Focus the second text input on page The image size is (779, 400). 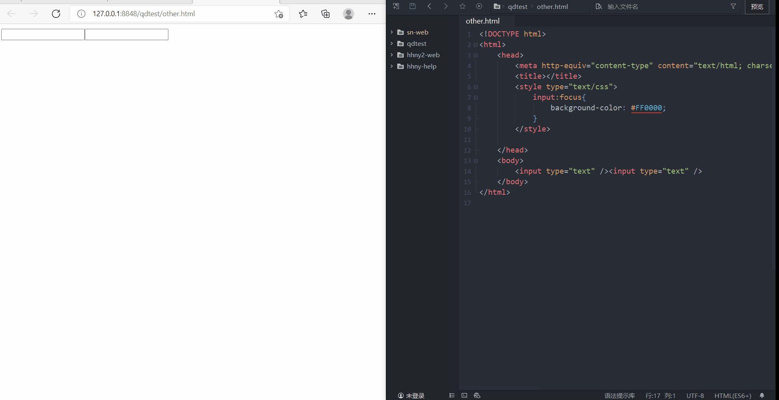pyautogui.click(x=127, y=34)
